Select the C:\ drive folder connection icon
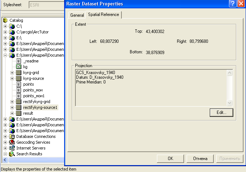The width and height of the screenshot is (246, 172). point(12,26)
